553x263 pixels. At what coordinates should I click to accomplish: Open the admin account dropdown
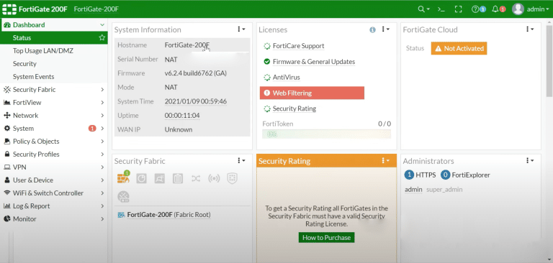pyautogui.click(x=538, y=9)
